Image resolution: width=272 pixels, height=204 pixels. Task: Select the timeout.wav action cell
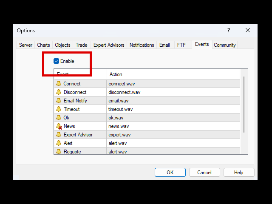click(x=173, y=109)
